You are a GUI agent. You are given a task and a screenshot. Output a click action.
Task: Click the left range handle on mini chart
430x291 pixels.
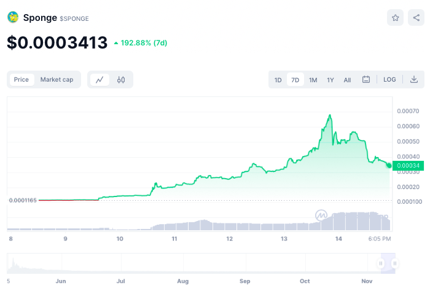click(381, 263)
